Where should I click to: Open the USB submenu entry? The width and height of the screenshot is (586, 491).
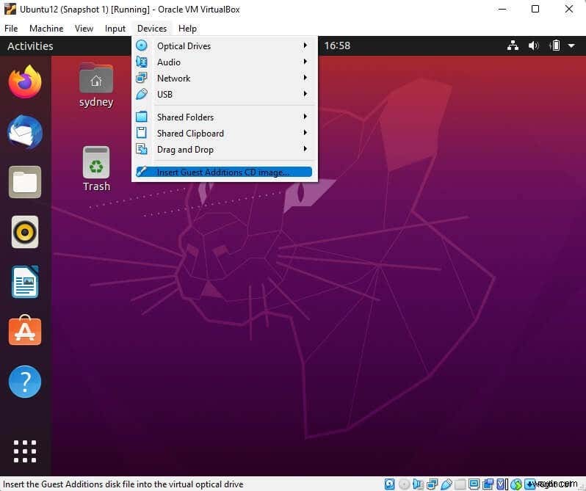[224, 94]
